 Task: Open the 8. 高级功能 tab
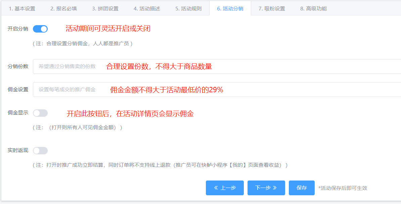tap(313, 9)
